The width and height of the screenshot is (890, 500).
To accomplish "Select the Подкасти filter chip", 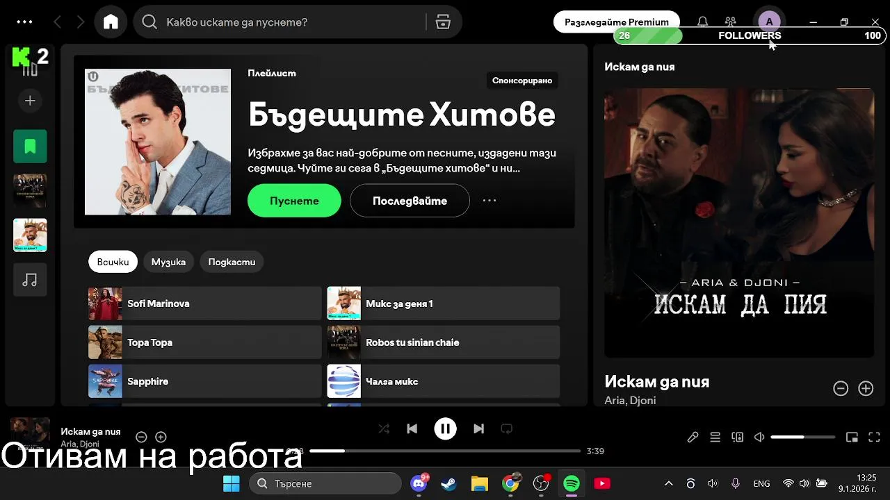I will pos(232,262).
